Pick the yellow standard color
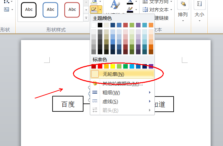Viewport: 223px width, 146px height. 113,66
